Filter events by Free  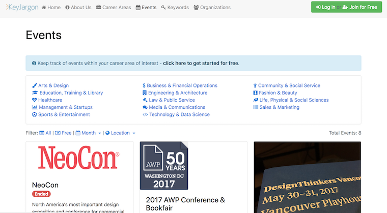[x=63, y=133]
